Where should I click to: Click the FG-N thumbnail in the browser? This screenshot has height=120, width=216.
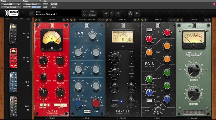(x=13, y=82)
